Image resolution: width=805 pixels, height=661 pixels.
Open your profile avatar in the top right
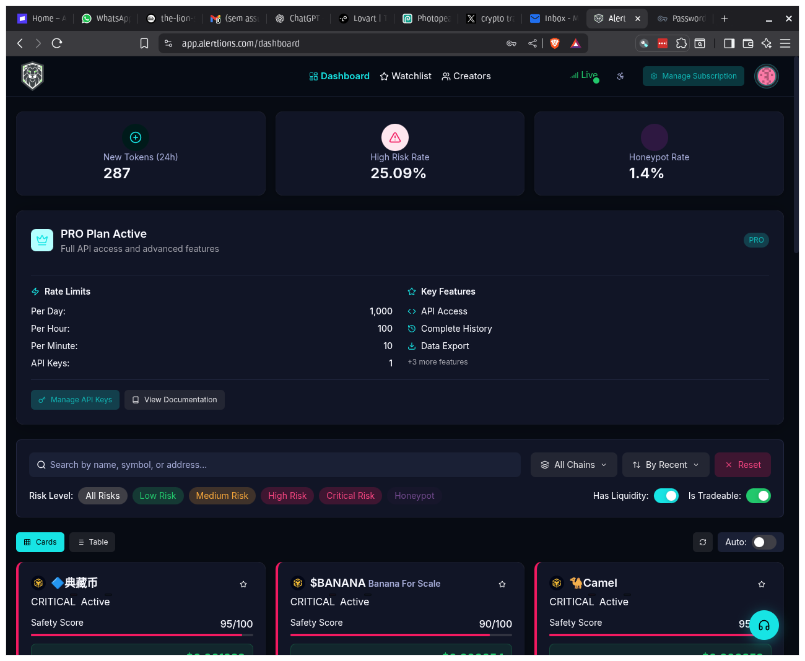pyautogui.click(x=767, y=76)
